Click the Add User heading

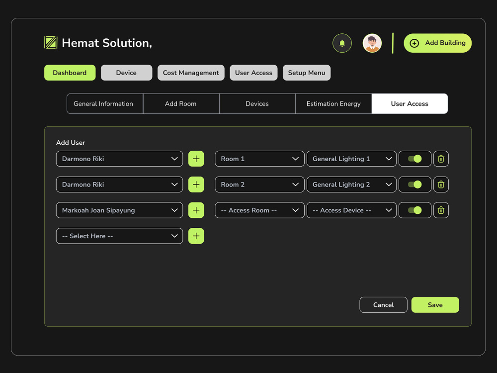[x=71, y=143]
